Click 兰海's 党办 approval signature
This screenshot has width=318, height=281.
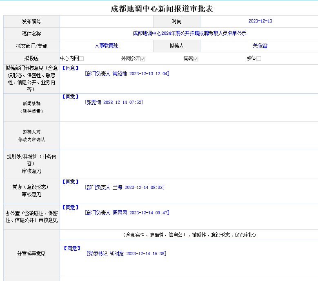pyautogui.click(x=125, y=187)
